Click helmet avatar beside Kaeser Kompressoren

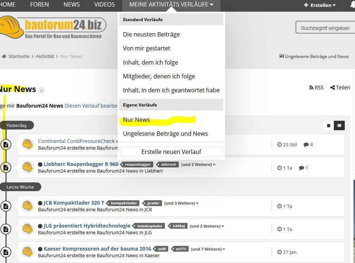click(28, 252)
